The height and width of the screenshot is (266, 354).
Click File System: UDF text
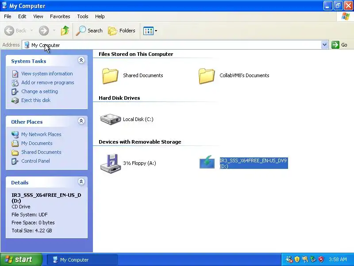coord(30,215)
